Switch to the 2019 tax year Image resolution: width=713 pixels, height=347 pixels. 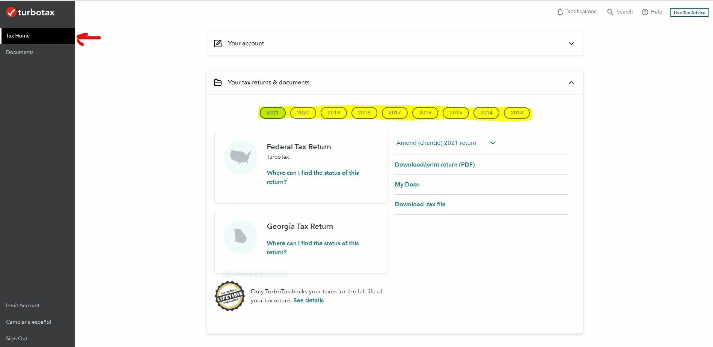[x=334, y=113]
